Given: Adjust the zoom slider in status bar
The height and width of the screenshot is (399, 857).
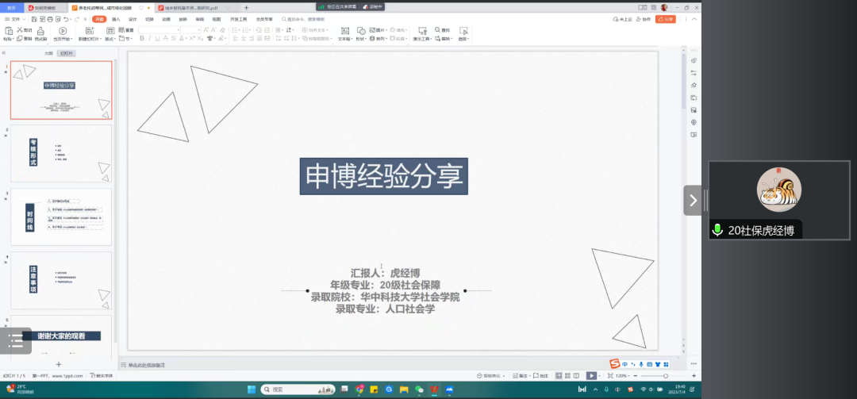Looking at the screenshot, I should (x=665, y=375).
